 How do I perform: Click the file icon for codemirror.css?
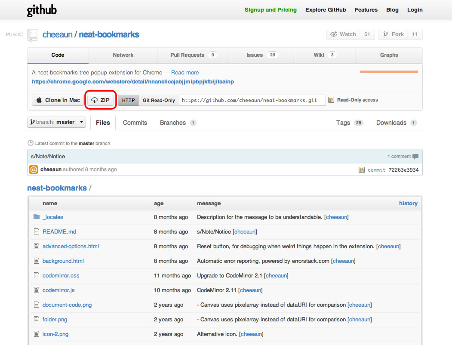36,276
